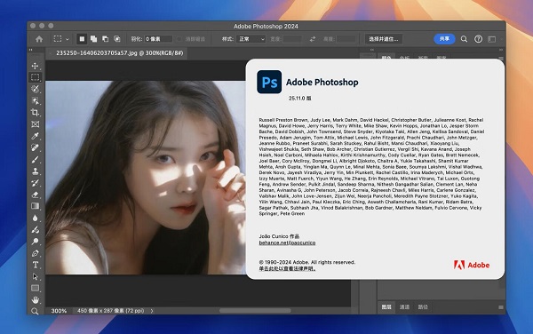This screenshot has height=334, width=533.
Task: Select the Lasso tool in the toolbar
Action: 35,89
